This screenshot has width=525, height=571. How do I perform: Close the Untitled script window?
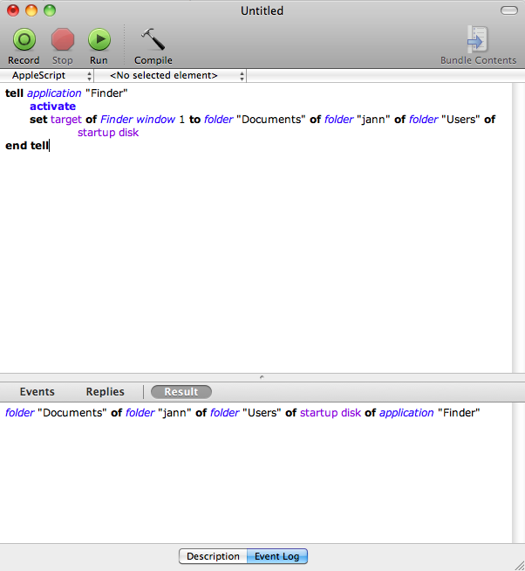[12, 10]
